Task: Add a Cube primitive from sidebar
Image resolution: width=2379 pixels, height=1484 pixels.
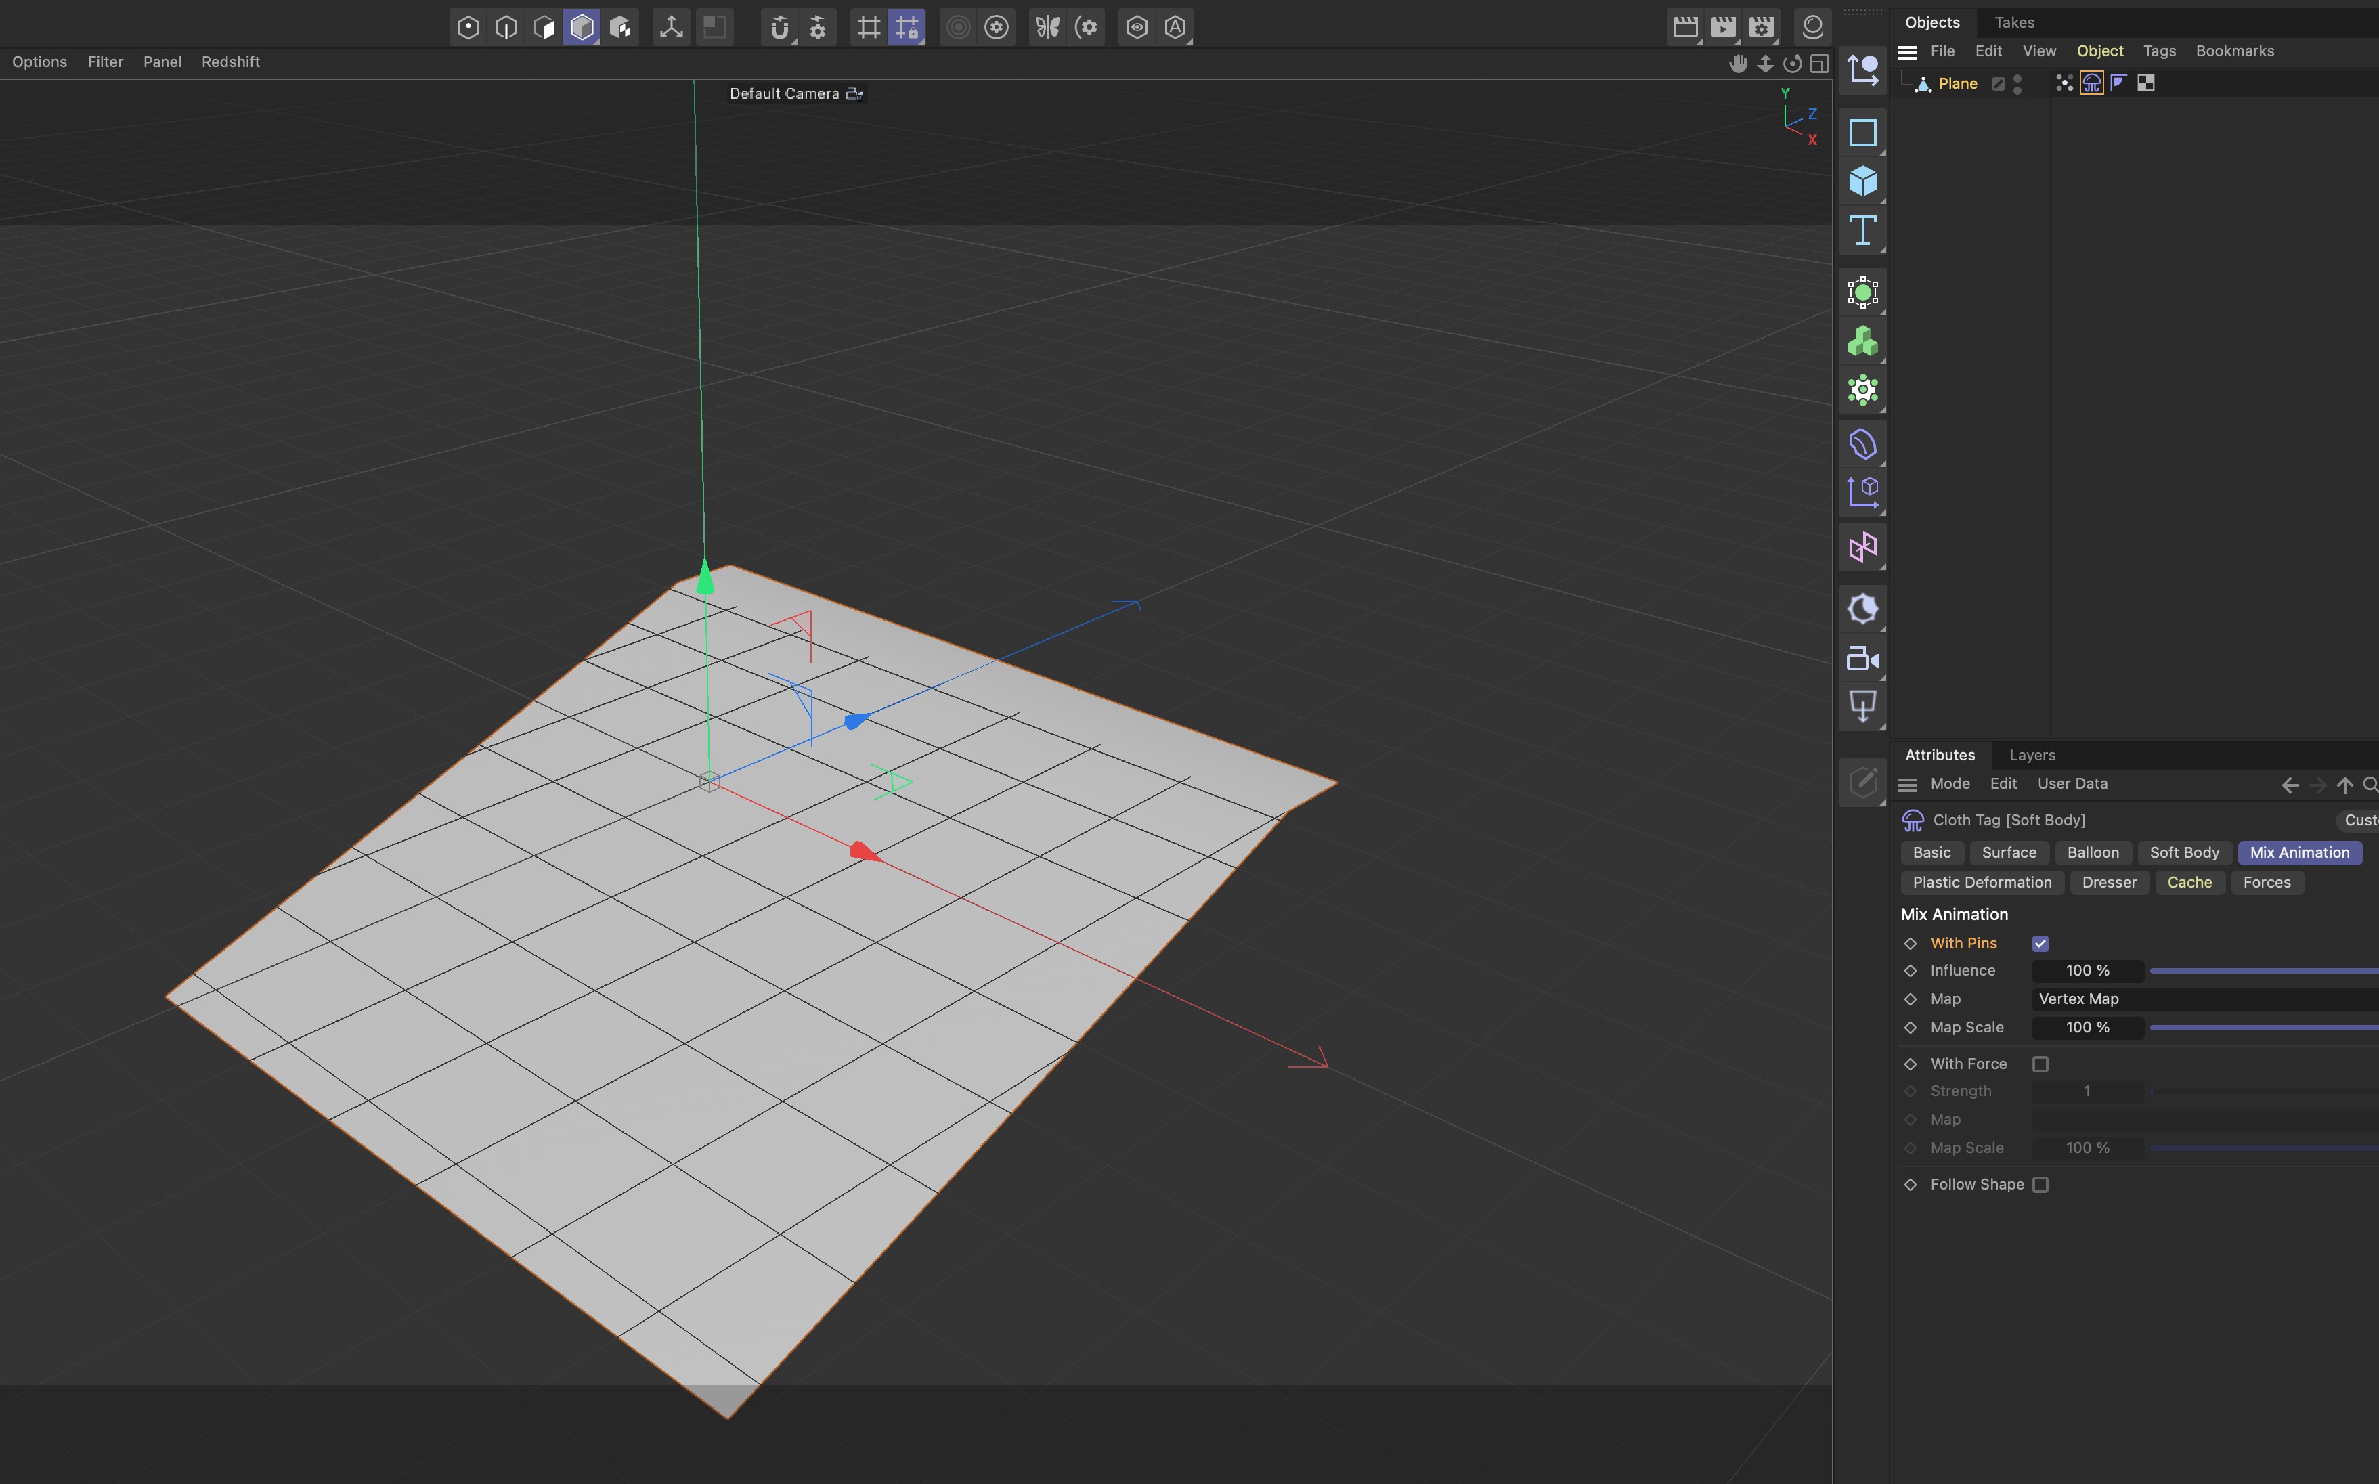Action: pos(1862,181)
